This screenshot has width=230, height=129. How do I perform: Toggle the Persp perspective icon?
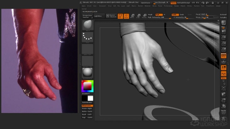click(x=223, y=56)
